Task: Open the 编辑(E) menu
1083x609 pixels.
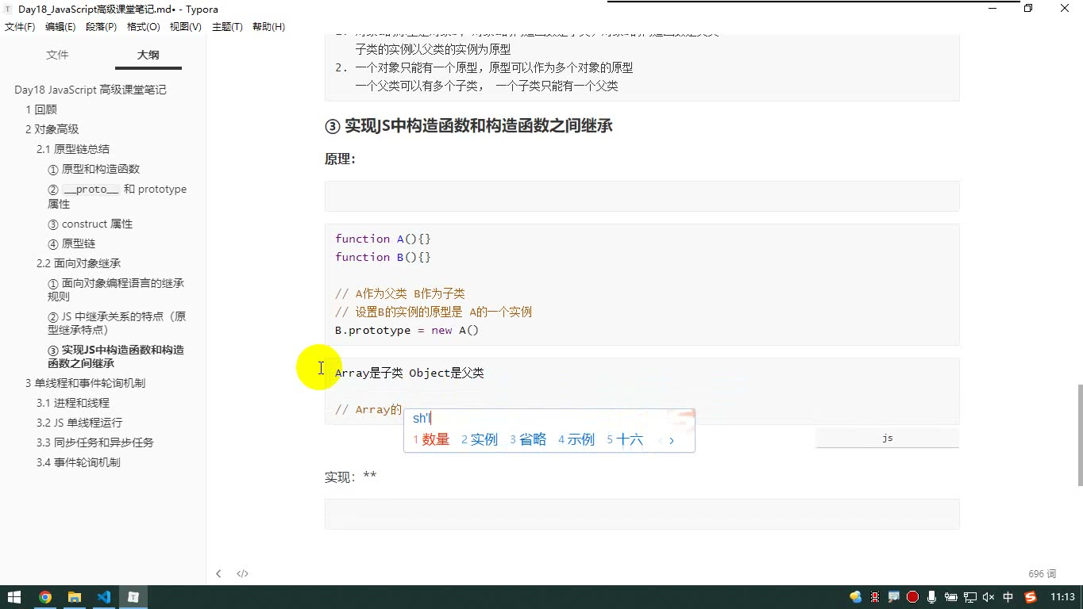Action: (x=60, y=27)
